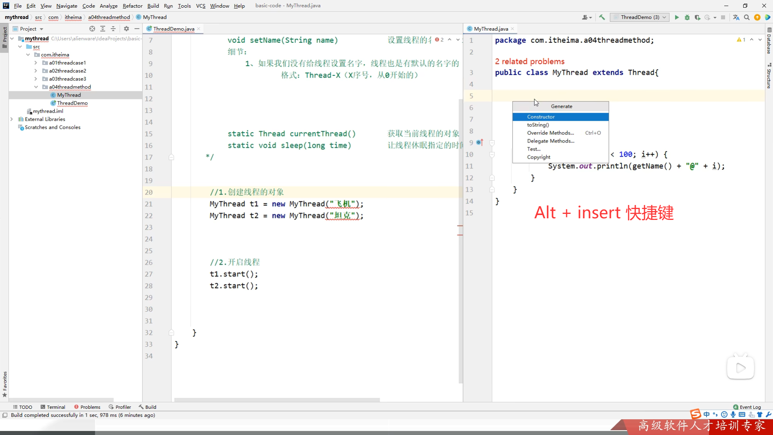Click the left editor horizontal scrollbar
773x435 pixels.
point(277,400)
